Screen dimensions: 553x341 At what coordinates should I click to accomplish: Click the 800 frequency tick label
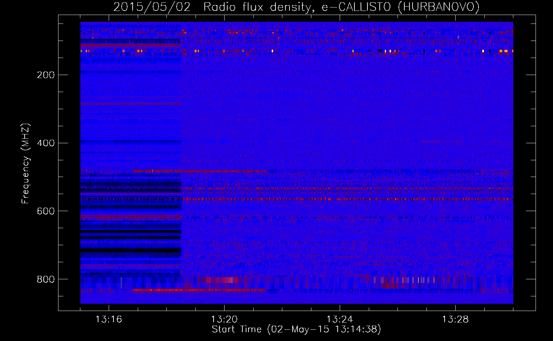tap(46, 279)
